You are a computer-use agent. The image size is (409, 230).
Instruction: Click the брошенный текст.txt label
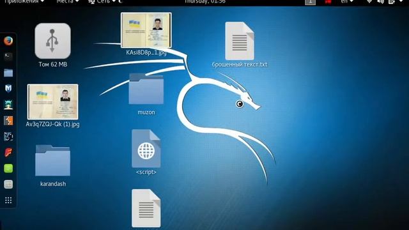coord(240,65)
